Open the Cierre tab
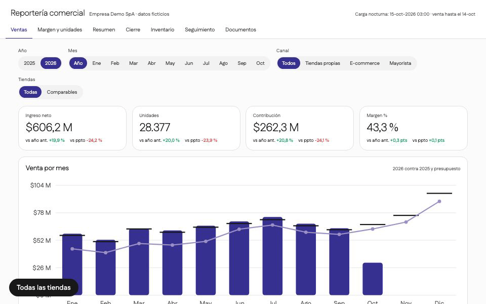The image size is (486, 304). (x=133, y=30)
